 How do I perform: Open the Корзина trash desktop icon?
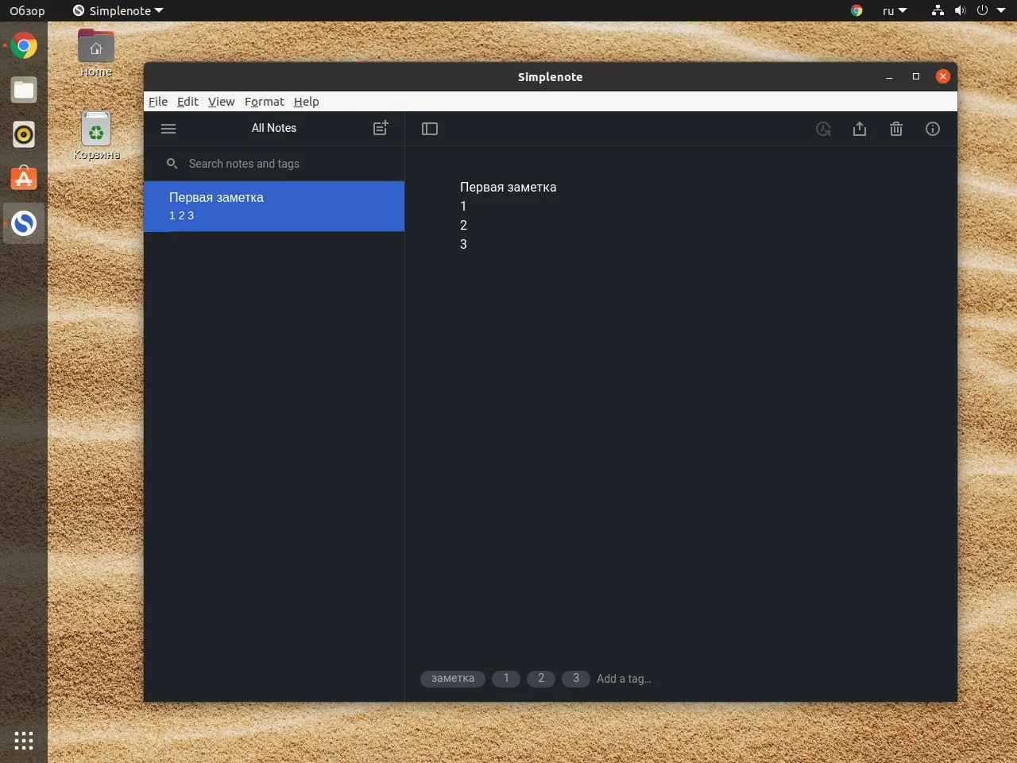(96, 135)
